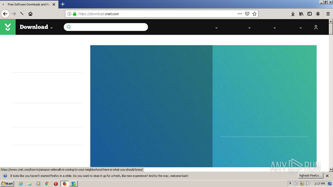
Task: Launch Internet Explorer from the taskbar
Action: (21, 184)
